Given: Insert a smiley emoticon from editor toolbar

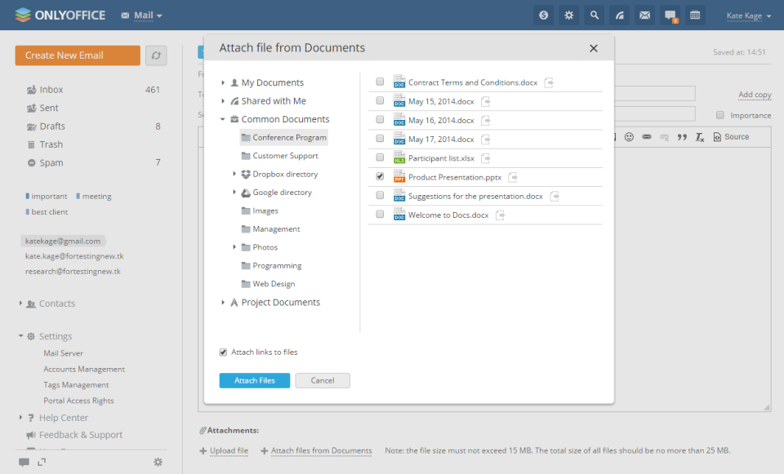Looking at the screenshot, I should [629, 137].
